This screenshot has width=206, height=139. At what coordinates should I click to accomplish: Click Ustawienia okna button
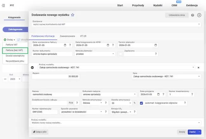(x=177, y=15)
